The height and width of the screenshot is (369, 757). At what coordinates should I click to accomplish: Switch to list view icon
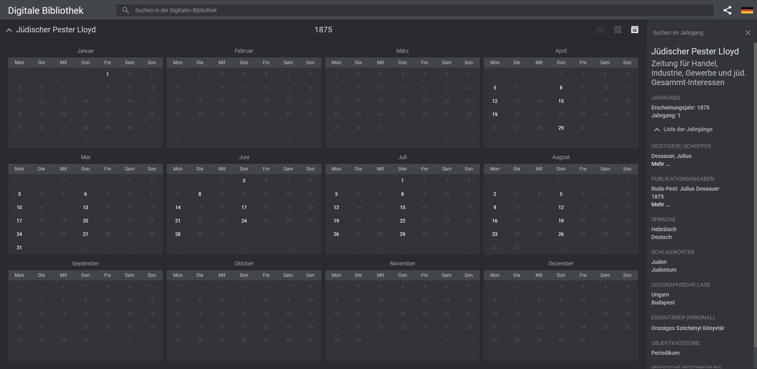pos(600,30)
